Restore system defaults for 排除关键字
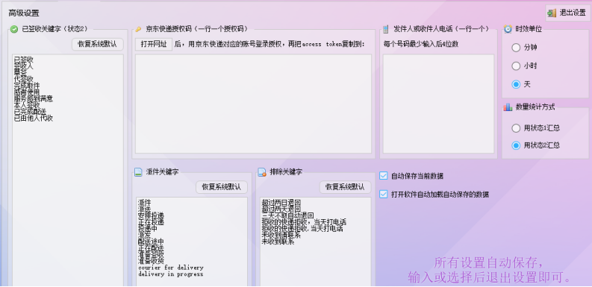Viewport: 592px width, 287px height. pos(346,187)
